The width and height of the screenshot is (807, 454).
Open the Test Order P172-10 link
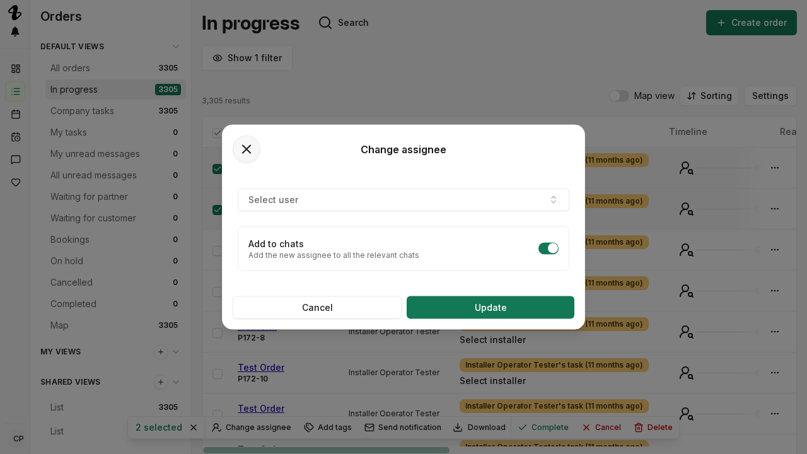pyautogui.click(x=261, y=367)
